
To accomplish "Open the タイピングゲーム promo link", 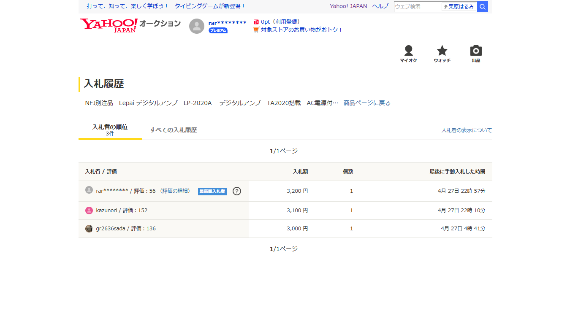I will point(196,6).
